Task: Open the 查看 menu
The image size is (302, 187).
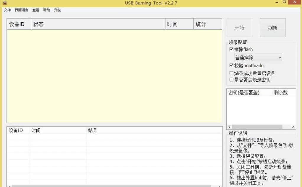Action: click(x=36, y=10)
